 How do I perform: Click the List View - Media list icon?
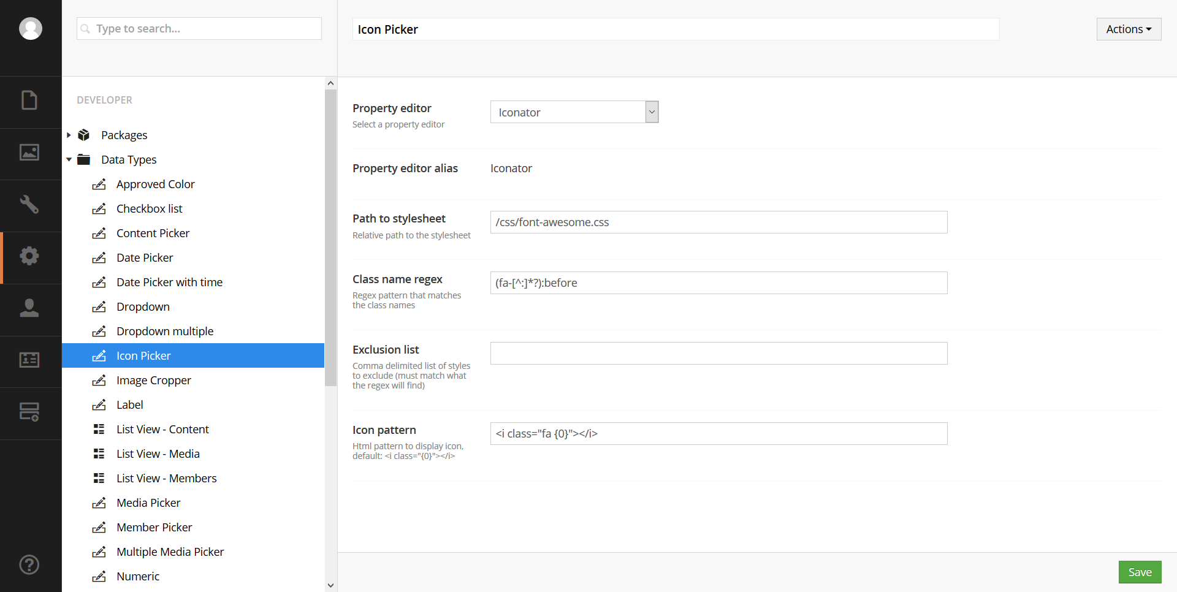click(x=99, y=453)
